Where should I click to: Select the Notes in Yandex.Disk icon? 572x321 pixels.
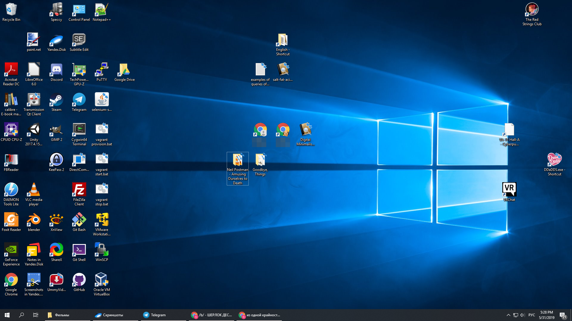tap(34, 254)
